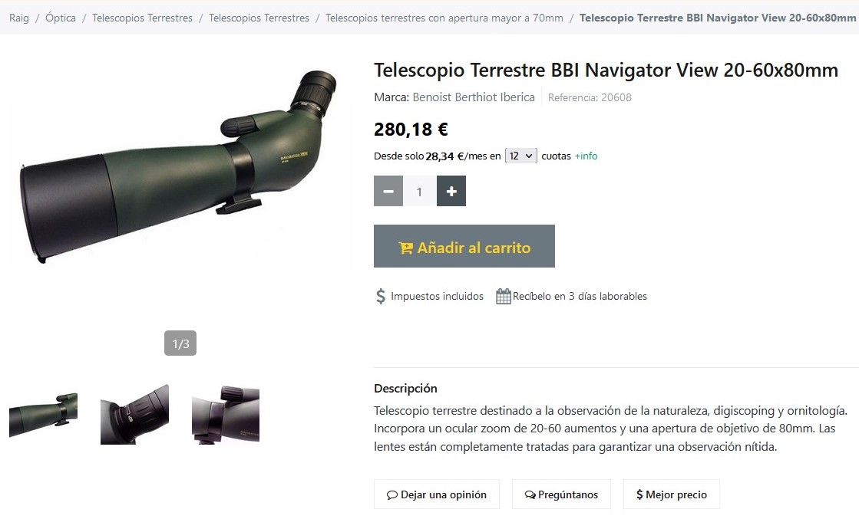Select the first telescope side-view thumbnail

pos(43,415)
